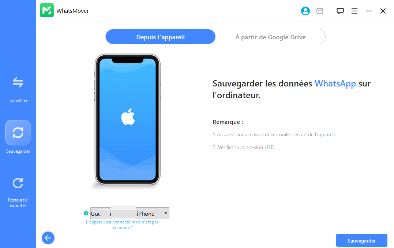Image resolution: width=394 pixels, height=248 pixels.
Task: Click the Transférer sidebar label text
Action: coord(18,101)
